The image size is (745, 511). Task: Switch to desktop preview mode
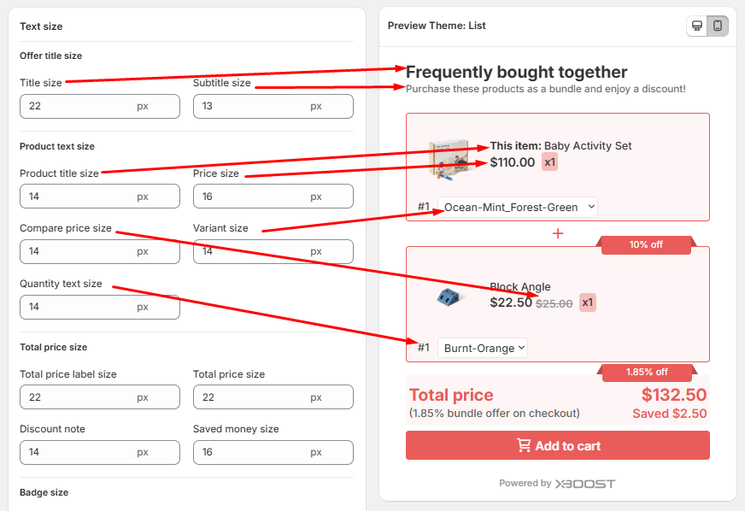(697, 26)
